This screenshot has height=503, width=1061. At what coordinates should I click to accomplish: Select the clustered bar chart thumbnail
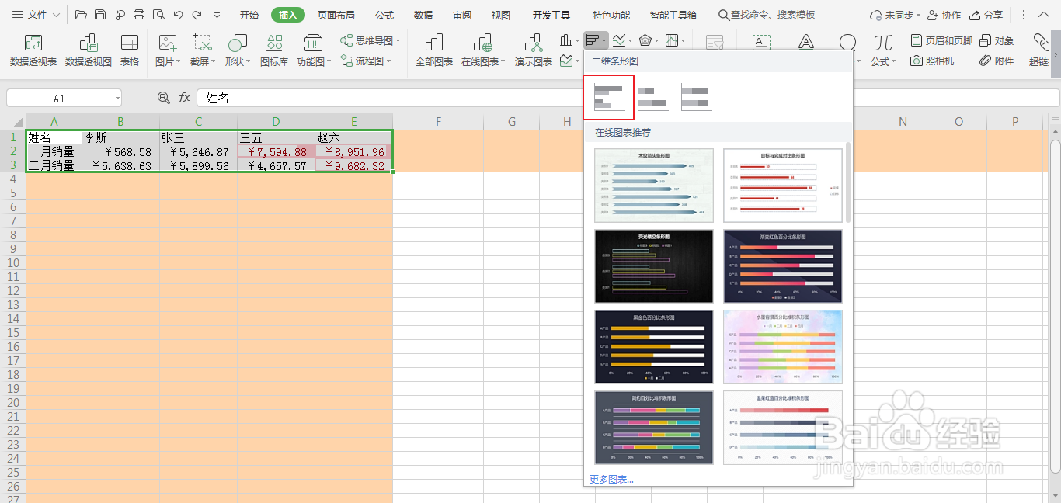point(609,97)
